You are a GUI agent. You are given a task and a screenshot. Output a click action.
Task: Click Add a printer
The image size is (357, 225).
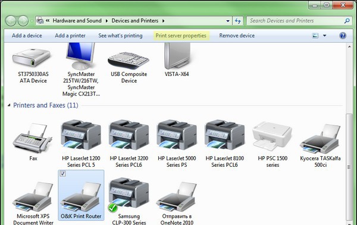(70, 36)
